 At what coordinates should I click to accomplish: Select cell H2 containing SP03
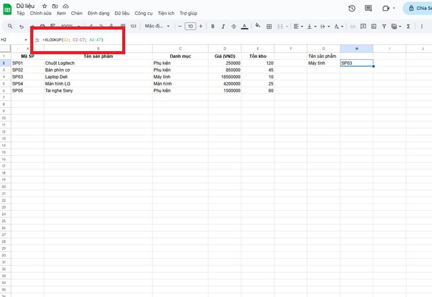tap(357, 63)
